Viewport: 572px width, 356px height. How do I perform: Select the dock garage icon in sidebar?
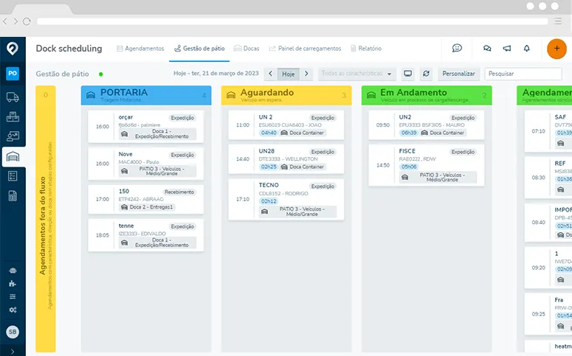(13, 157)
